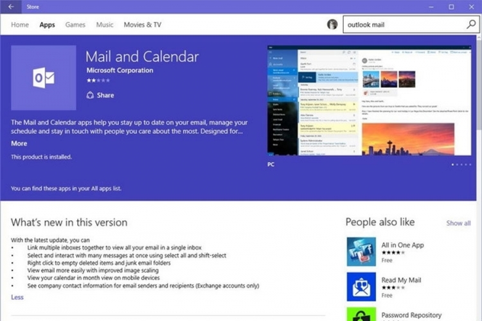Screen dimensions: 482x321
Task: Click the All in One App title
Action: tap(403, 245)
